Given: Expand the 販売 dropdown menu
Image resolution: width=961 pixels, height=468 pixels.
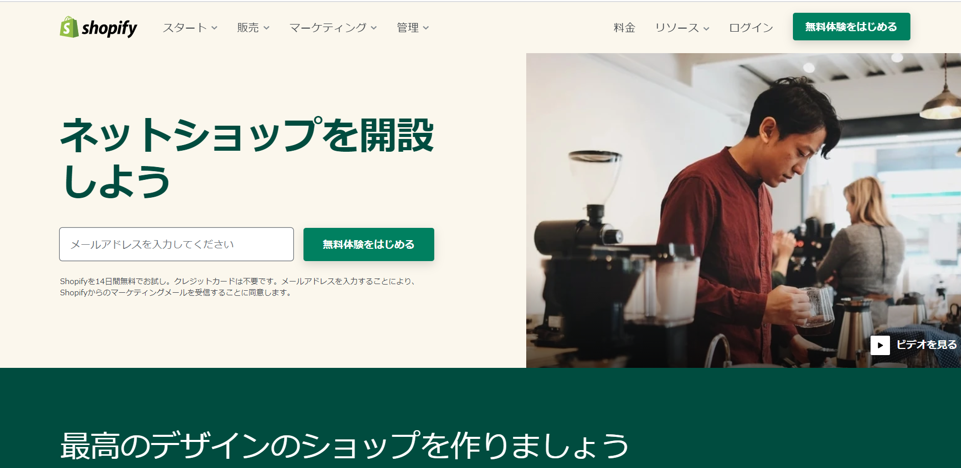Looking at the screenshot, I should (x=253, y=28).
